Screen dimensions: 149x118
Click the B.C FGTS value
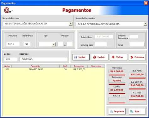137,74
